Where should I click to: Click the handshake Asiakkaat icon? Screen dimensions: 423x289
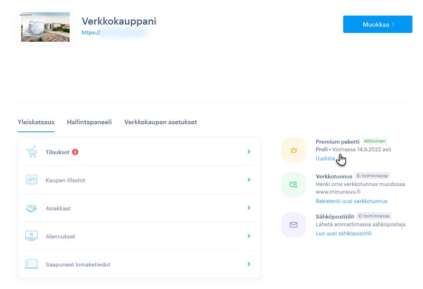click(x=31, y=208)
